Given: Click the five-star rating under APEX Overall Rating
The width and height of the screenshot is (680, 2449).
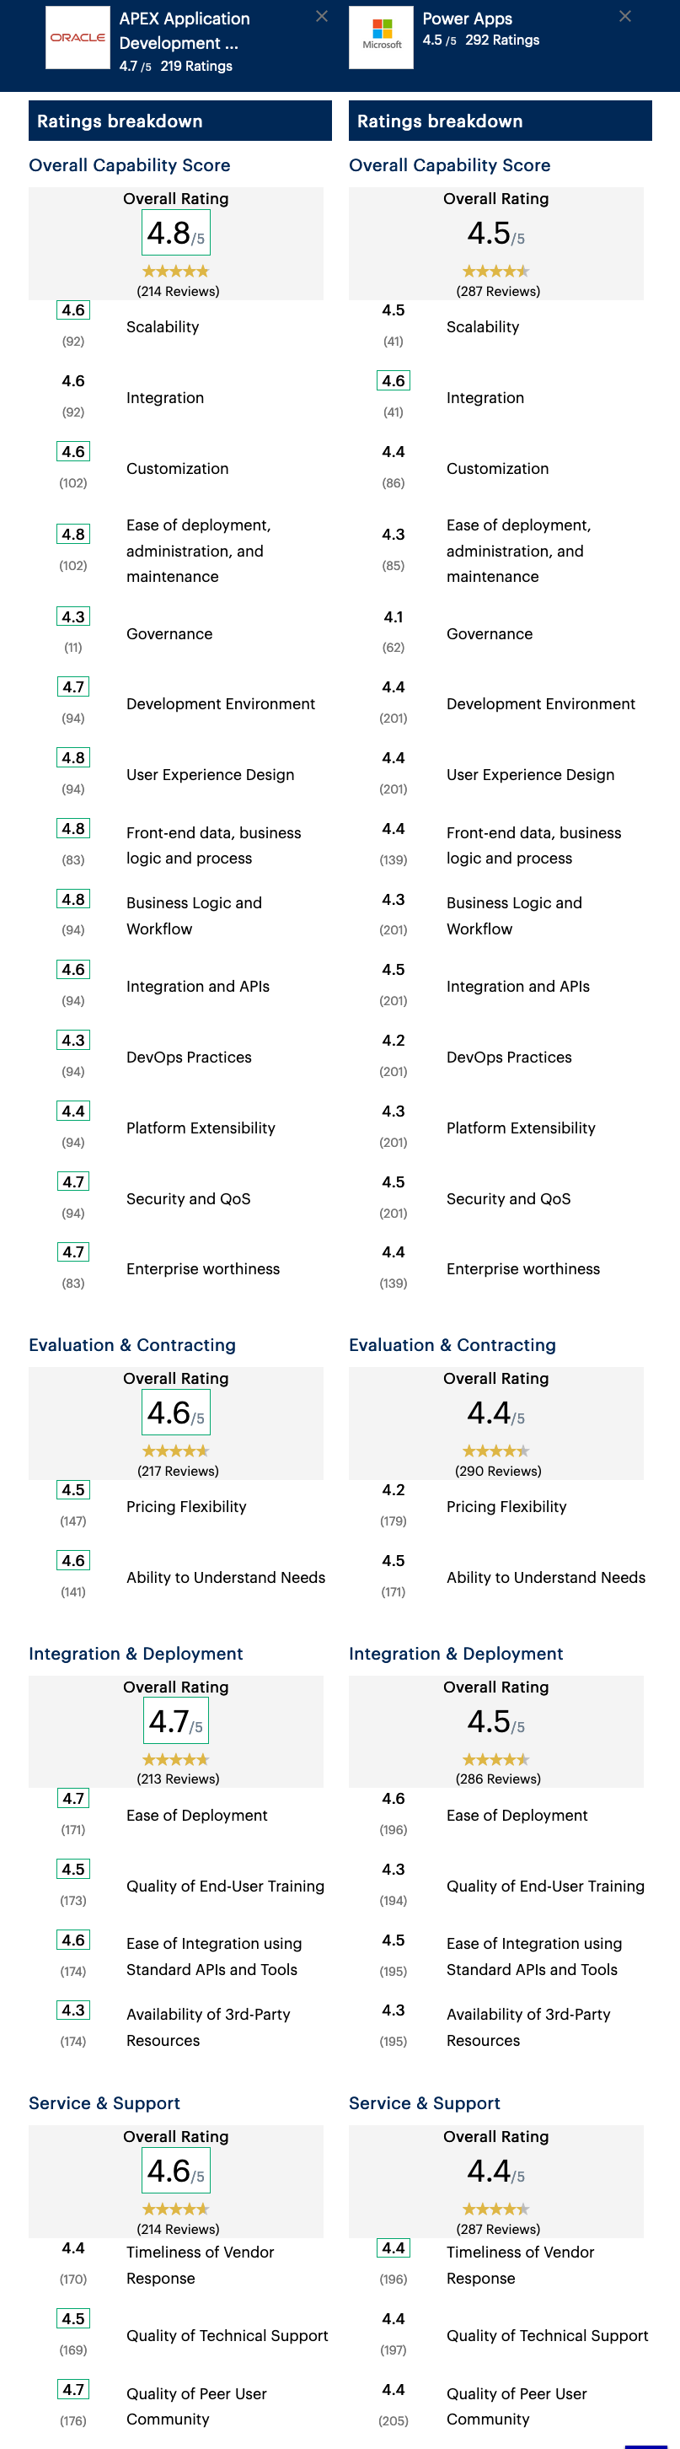Looking at the screenshot, I should point(176,271).
